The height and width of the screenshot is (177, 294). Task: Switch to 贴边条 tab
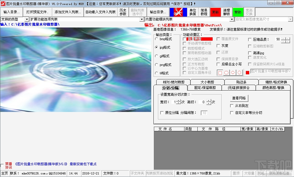coord(241,82)
